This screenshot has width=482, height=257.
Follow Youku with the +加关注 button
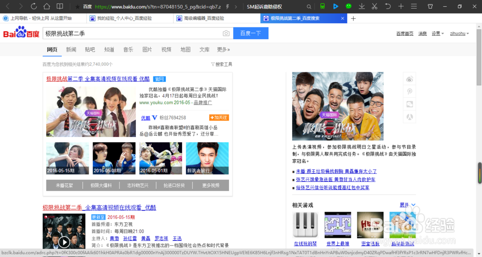coord(219,118)
